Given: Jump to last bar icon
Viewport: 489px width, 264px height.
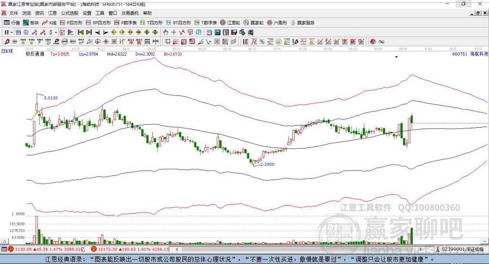Looking at the screenshot, I should [x=89, y=32].
